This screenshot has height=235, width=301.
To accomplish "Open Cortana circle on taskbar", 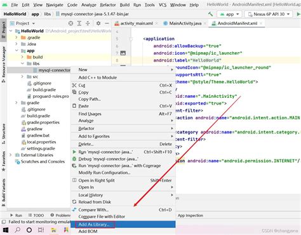I will 29,230.
